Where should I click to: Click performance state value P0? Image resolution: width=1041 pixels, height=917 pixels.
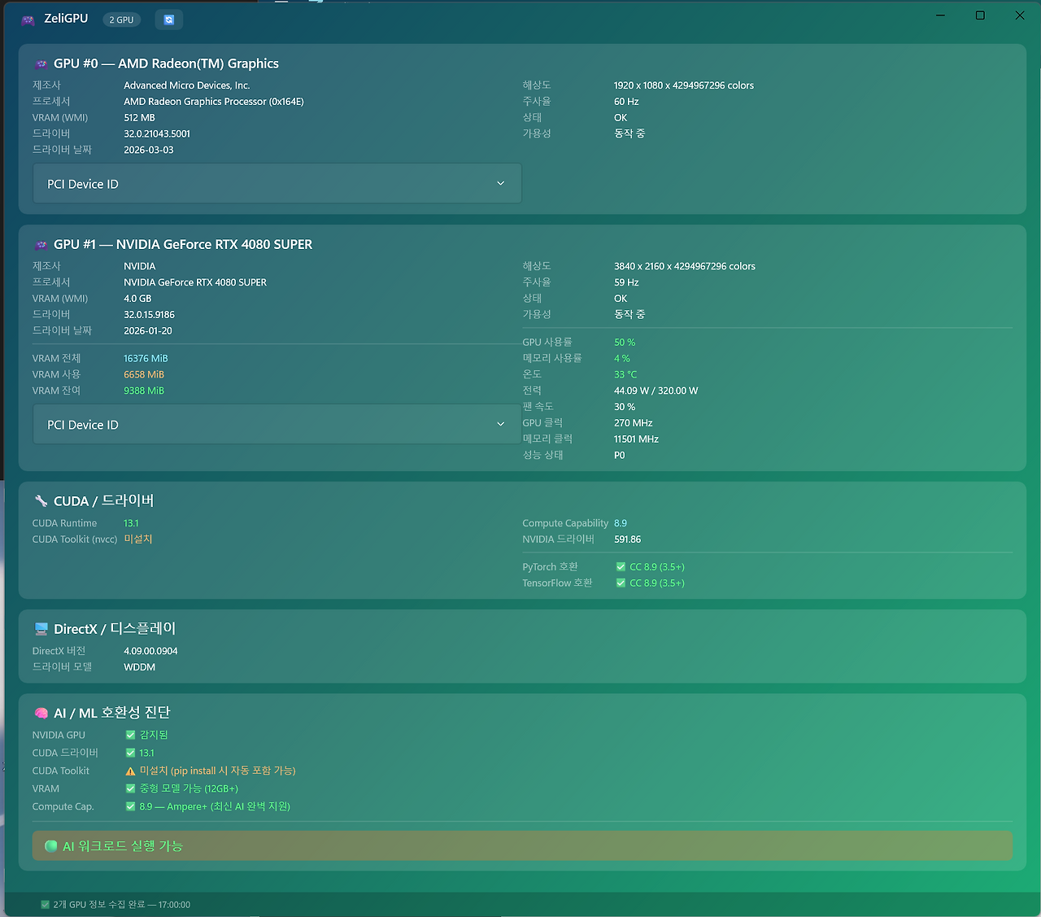[x=620, y=456]
